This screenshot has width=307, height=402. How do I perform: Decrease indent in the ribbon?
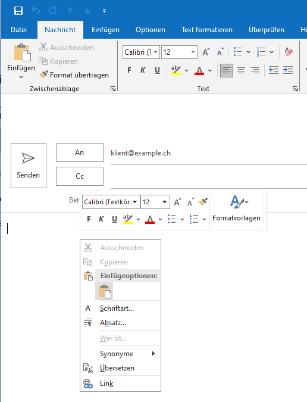tap(274, 70)
